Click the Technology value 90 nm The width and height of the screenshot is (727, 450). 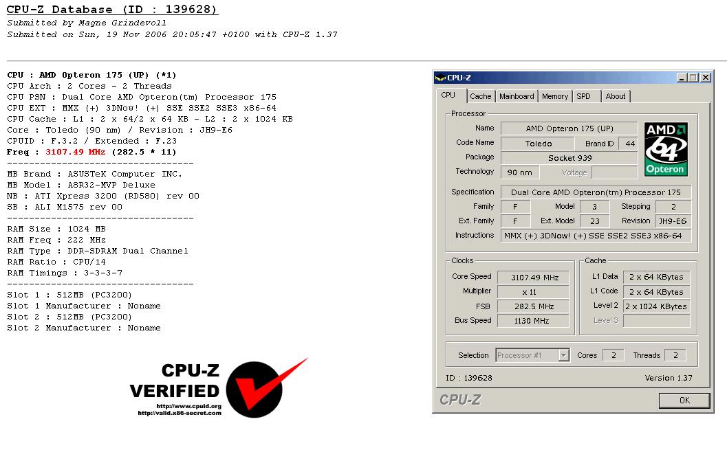click(520, 172)
